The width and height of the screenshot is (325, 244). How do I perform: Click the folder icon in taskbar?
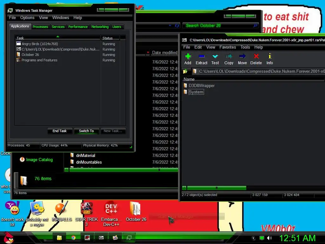click(59, 238)
